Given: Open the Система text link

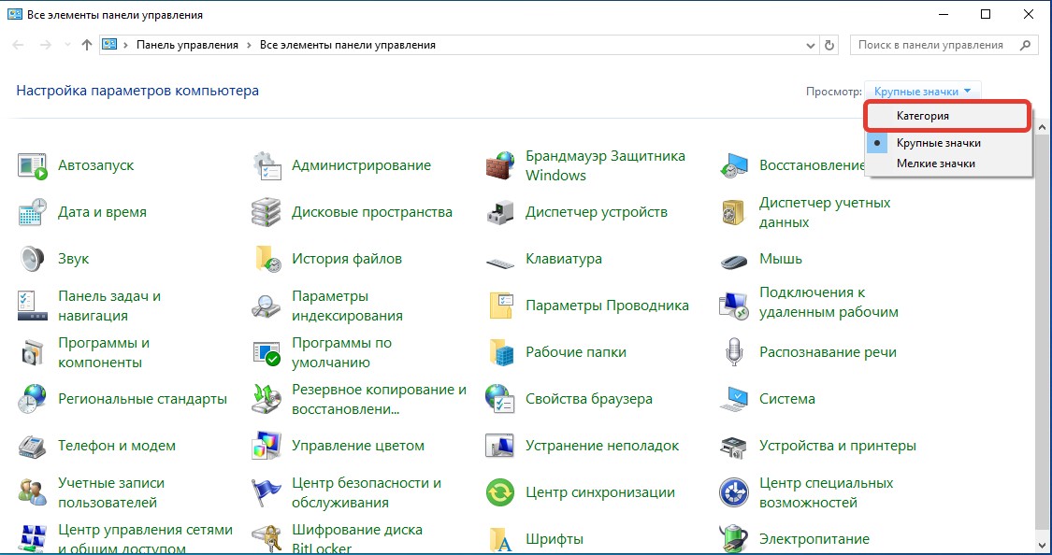Looking at the screenshot, I should [787, 399].
